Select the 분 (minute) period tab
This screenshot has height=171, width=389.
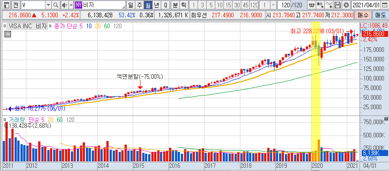point(175,5)
